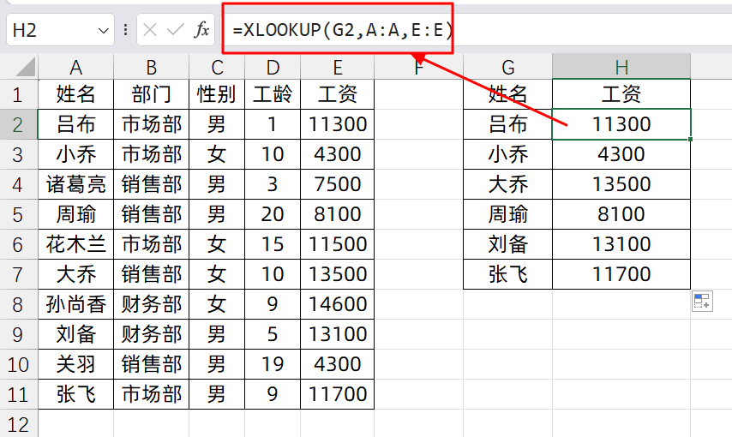732x437 pixels.
Task: Select column G header
Action: tap(508, 67)
